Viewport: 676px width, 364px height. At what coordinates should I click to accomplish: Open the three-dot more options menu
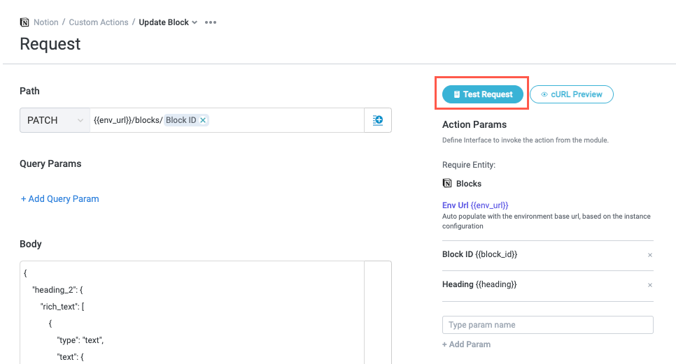(211, 22)
